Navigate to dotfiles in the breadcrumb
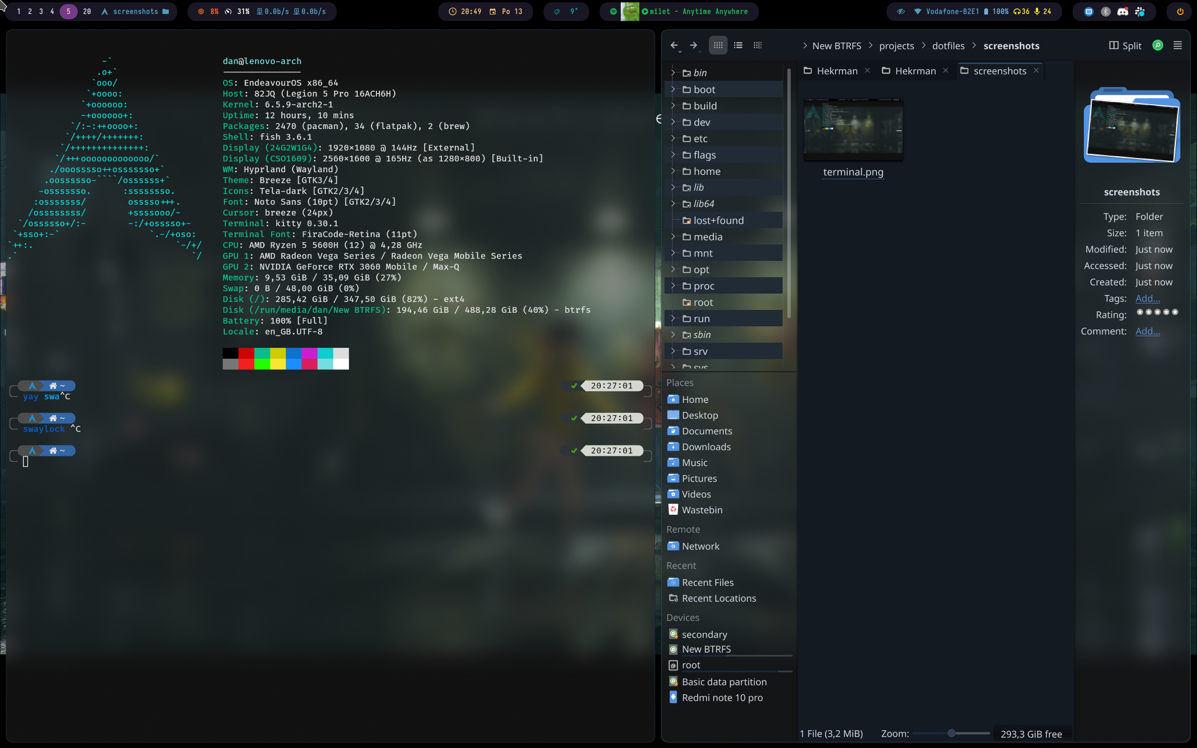Viewport: 1197px width, 748px height. 948,46
